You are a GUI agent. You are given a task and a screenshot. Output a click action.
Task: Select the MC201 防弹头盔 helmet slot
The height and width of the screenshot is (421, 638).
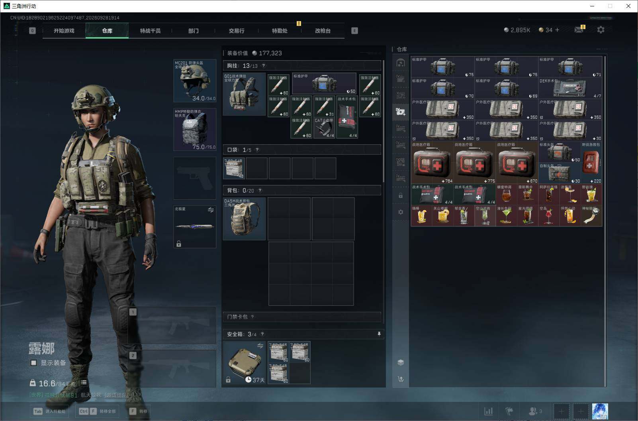pyautogui.click(x=195, y=81)
